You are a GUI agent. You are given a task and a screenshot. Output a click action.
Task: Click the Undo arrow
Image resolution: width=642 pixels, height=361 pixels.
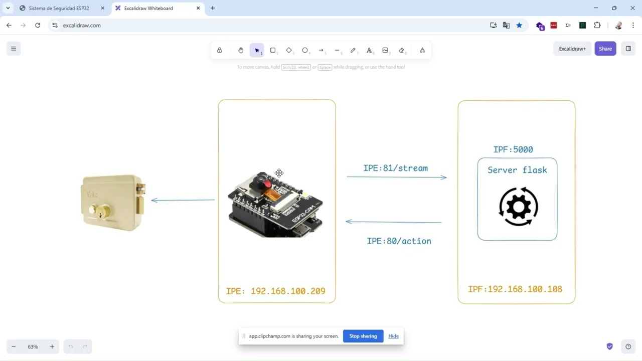tap(71, 346)
